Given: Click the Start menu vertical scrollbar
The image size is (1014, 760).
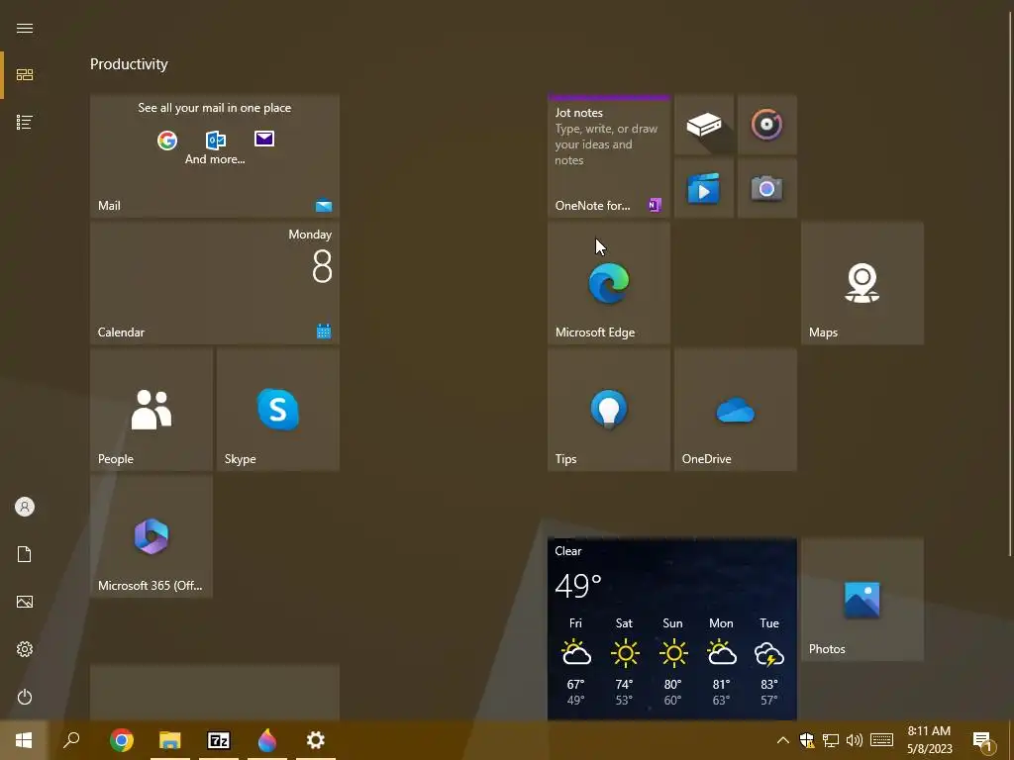Looking at the screenshot, I should click(x=1010, y=282).
